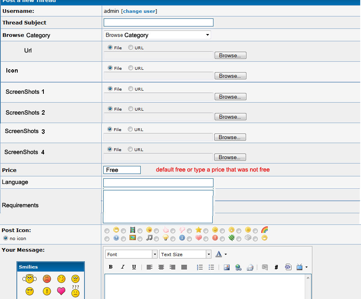The image size is (361, 299).
Task: Open the text color picker
Action: click(219, 254)
